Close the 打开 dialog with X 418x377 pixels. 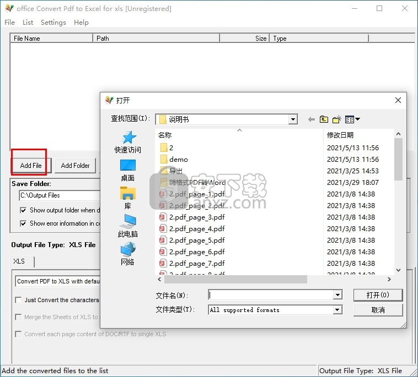click(x=398, y=100)
